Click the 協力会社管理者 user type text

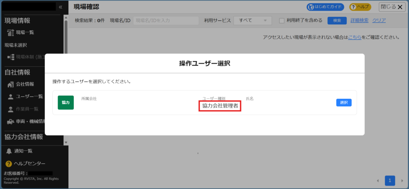(x=220, y=106)
